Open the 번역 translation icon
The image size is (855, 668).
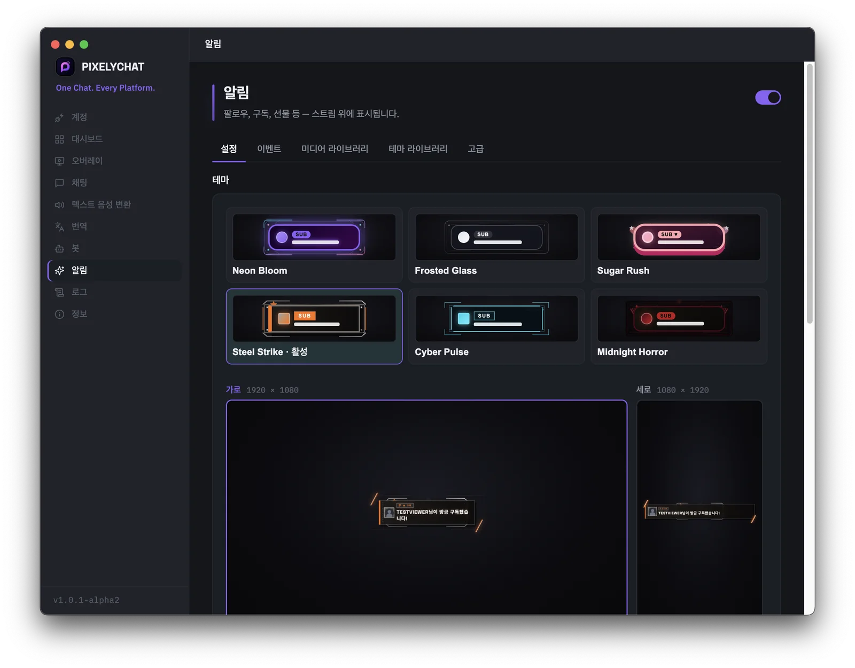tap(59, 227)
